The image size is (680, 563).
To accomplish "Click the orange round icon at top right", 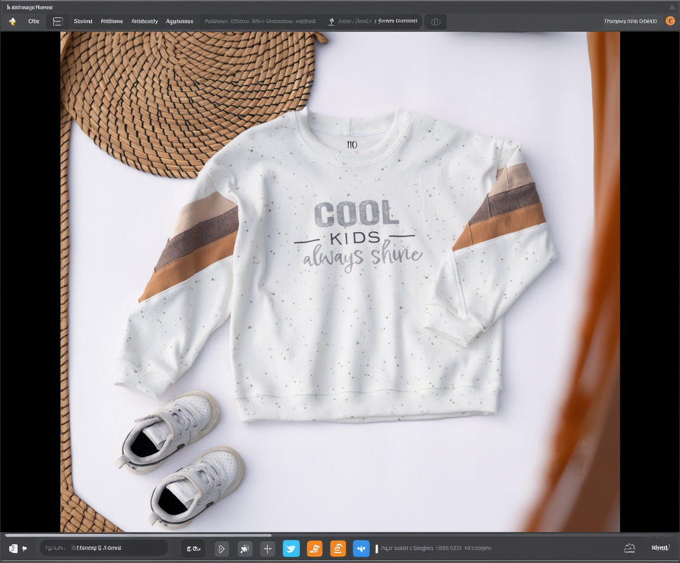I will [x=670, y=21].
